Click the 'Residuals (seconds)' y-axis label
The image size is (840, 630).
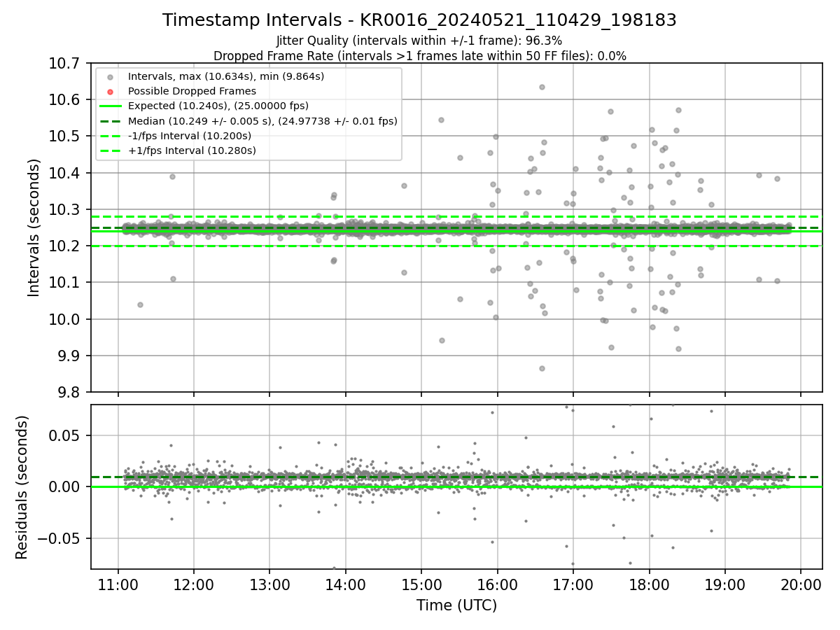22,487
